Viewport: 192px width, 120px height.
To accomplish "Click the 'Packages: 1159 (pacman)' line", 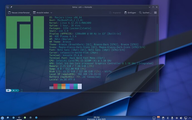I will click(x=70, y=28).
